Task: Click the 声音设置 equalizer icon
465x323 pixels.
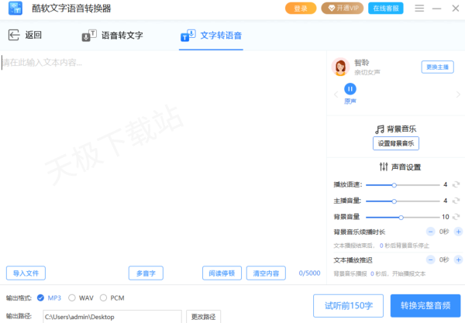Action: (384, 167)
